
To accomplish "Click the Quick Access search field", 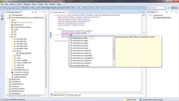I will [x=156, y=8].
